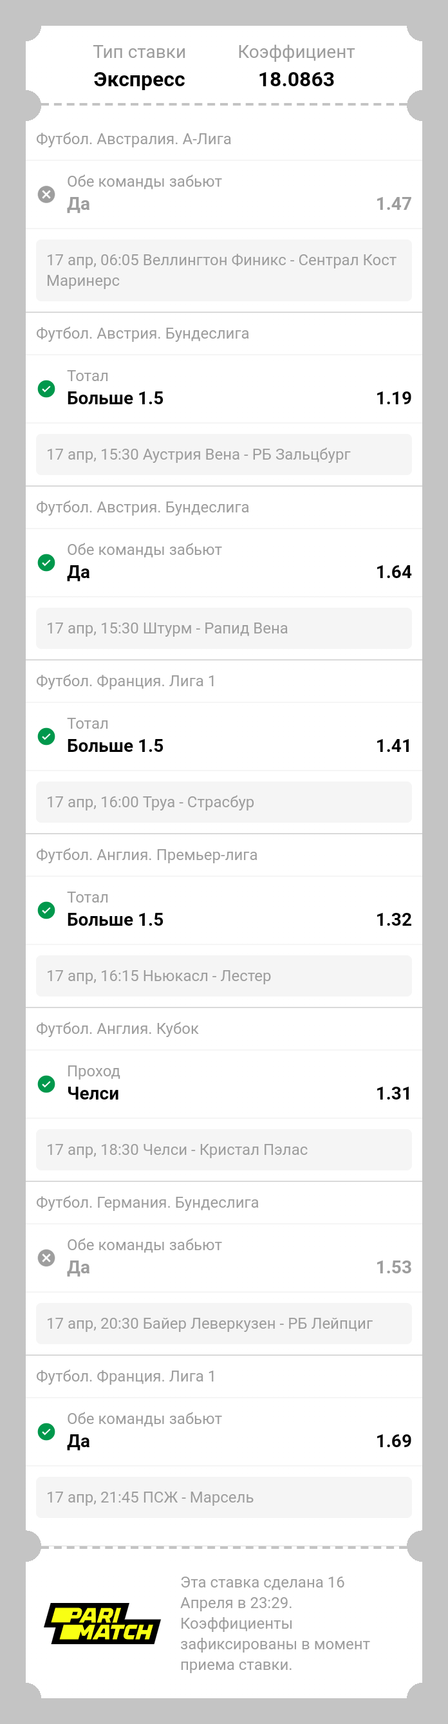Click the Футбол. Австралия. А-Лига league header
The height and width of the screenshot is (1724, 448).
(x=133, y=139)
